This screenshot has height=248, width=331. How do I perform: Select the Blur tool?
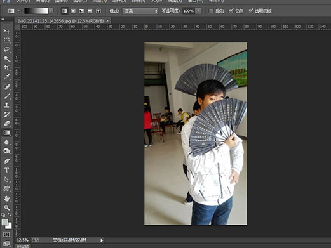(x=6, y=141)
